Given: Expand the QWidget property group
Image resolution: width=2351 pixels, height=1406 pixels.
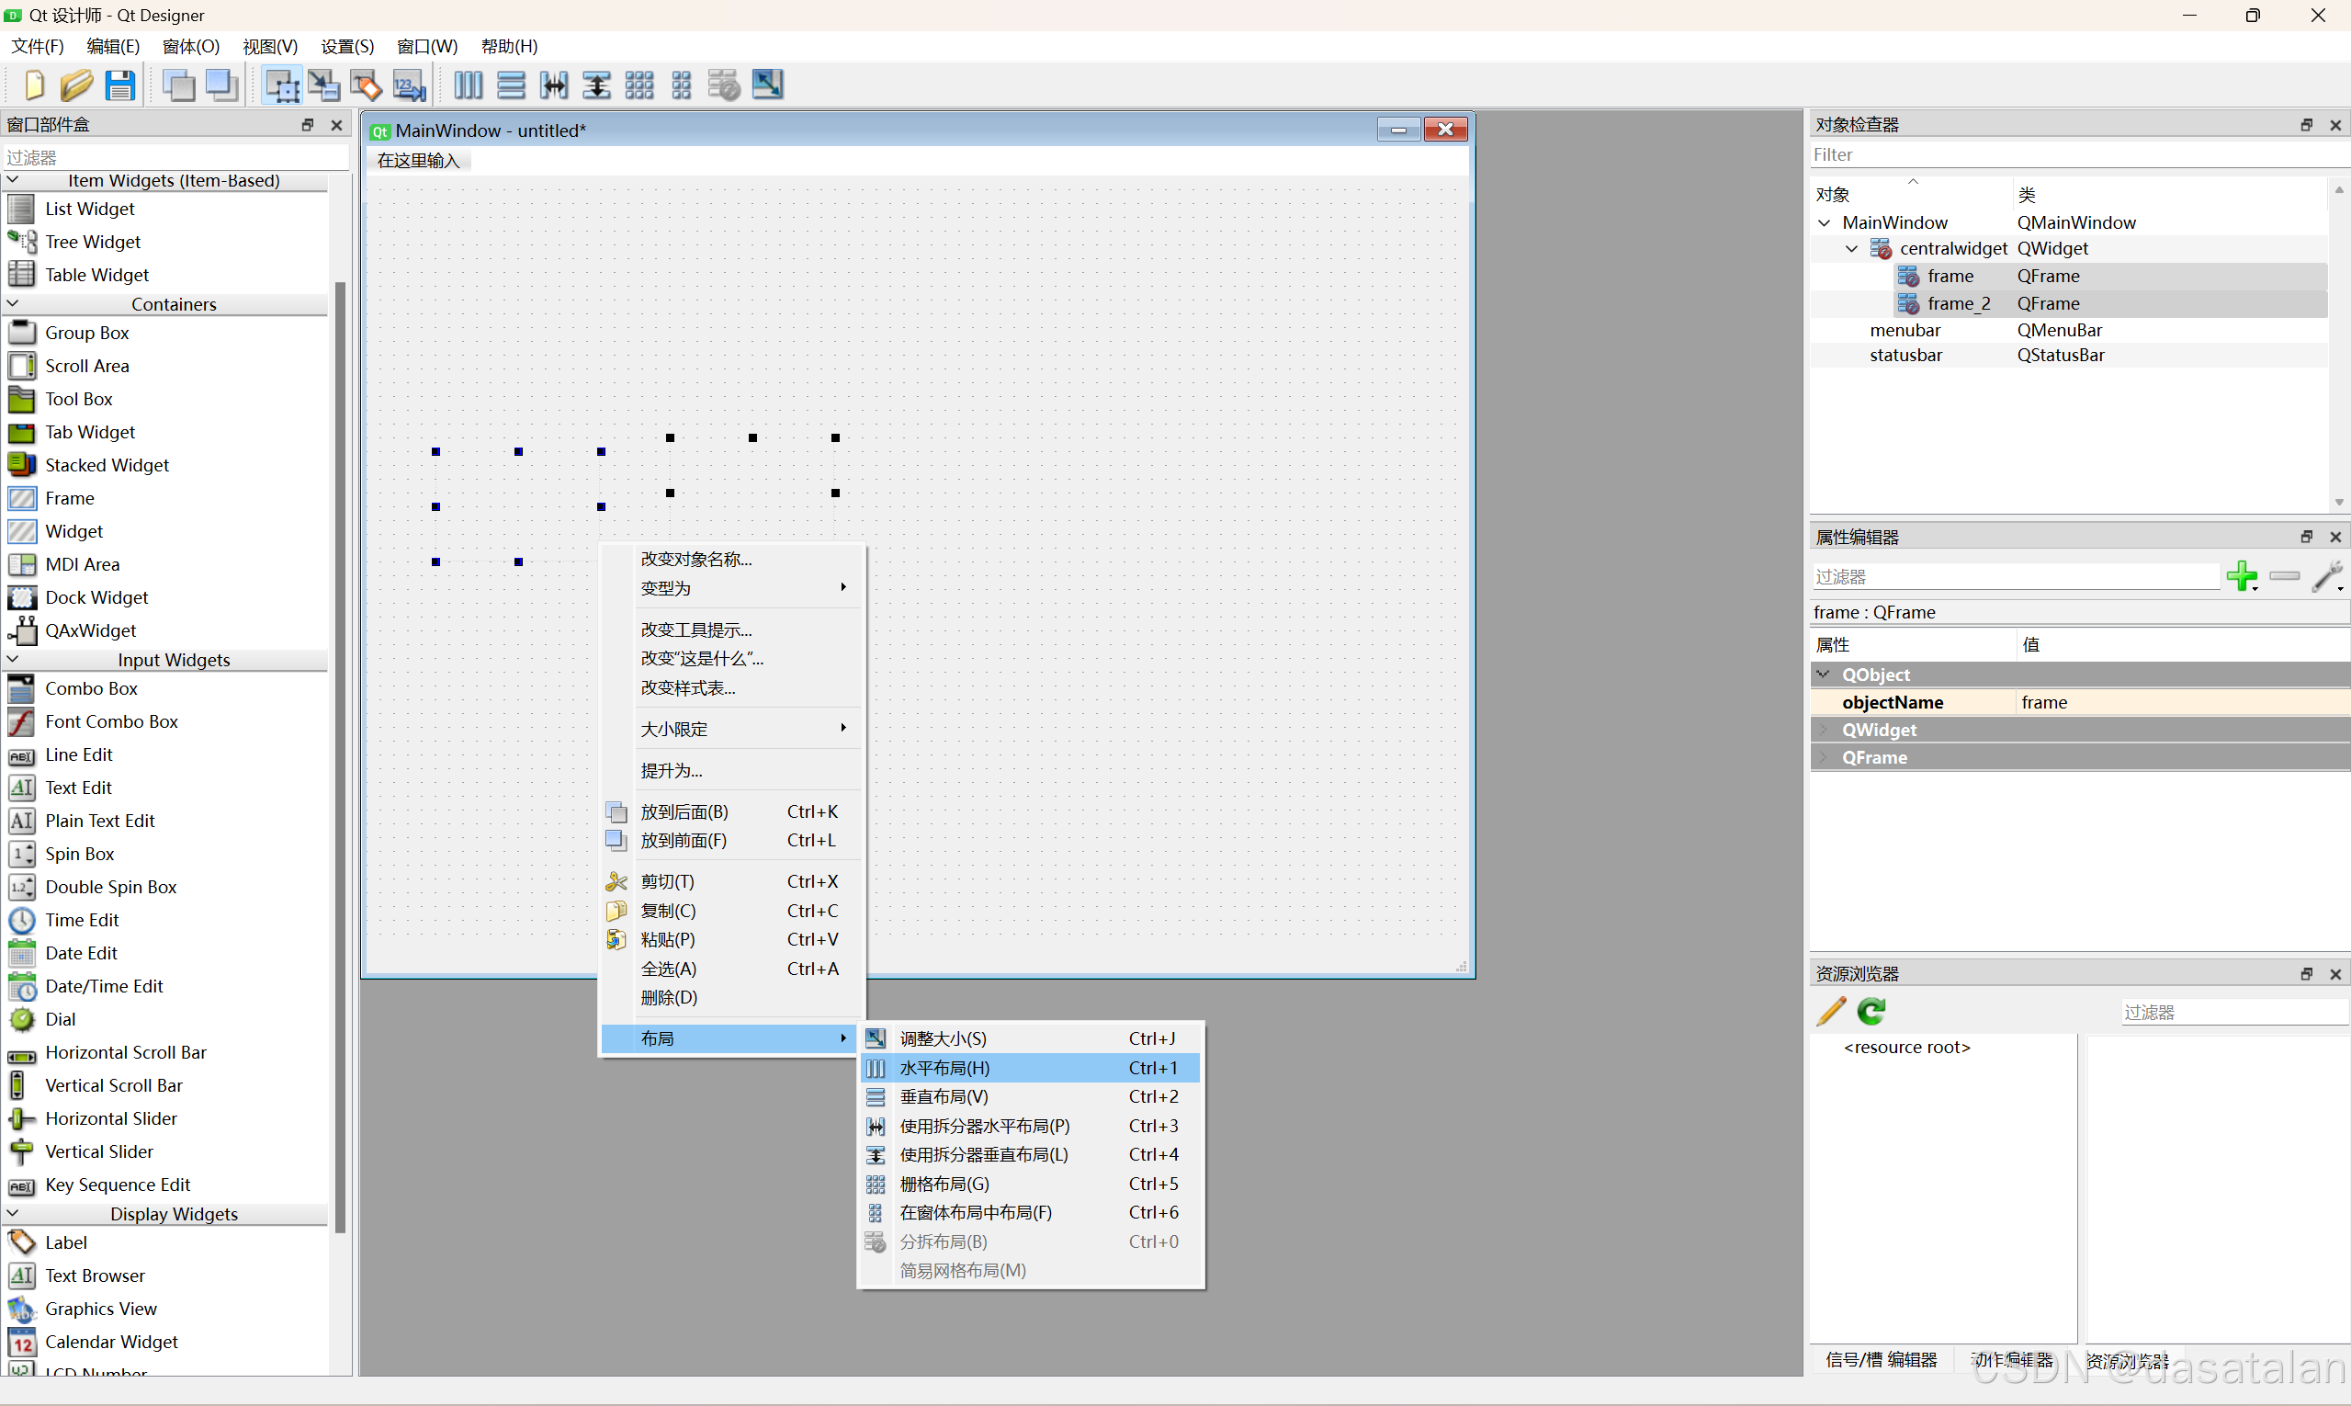Looking at the screenshot, I should tap(1824, 730).
